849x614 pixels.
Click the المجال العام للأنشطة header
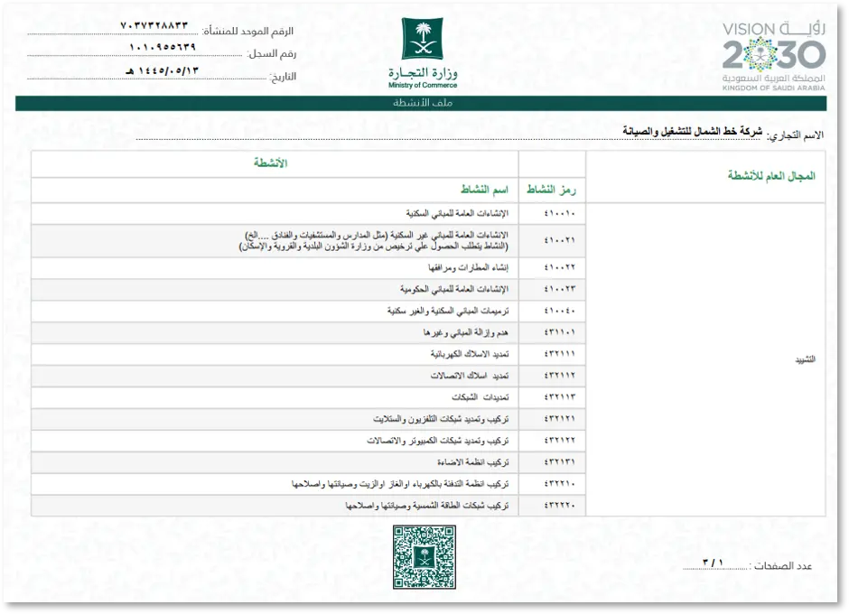click(771, 175)
